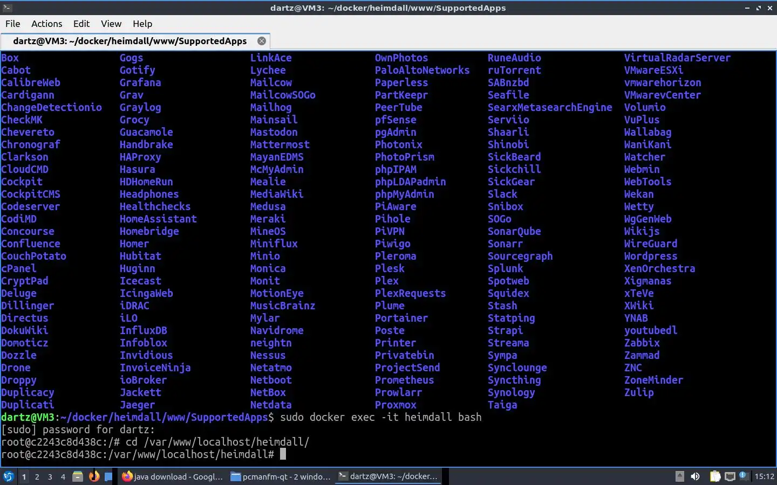Click the Syncthing directory name
The width and height of the screenshot is (777, 485).
514,380
